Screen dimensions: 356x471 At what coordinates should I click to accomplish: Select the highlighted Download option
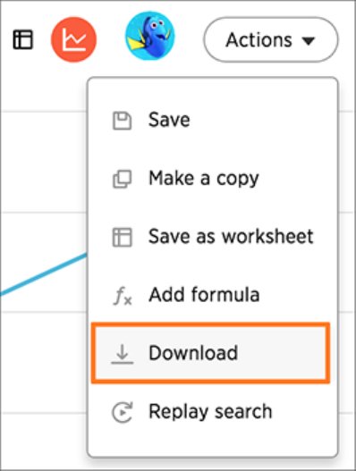(210, 353)
